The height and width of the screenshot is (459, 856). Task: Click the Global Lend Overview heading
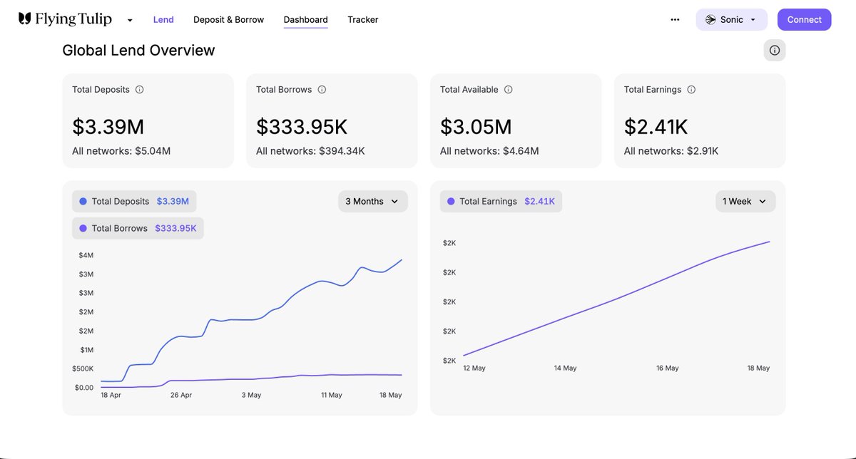(x=138, y=51)
